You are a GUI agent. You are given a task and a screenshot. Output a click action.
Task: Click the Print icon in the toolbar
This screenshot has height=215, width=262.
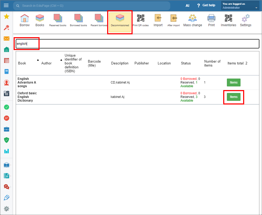pyautogui.click(x=211, y=20)
